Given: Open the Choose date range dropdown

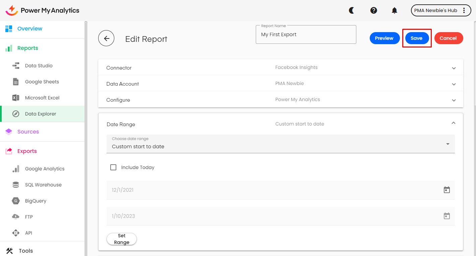Looking at the screenshot, I should pos(280,144).
